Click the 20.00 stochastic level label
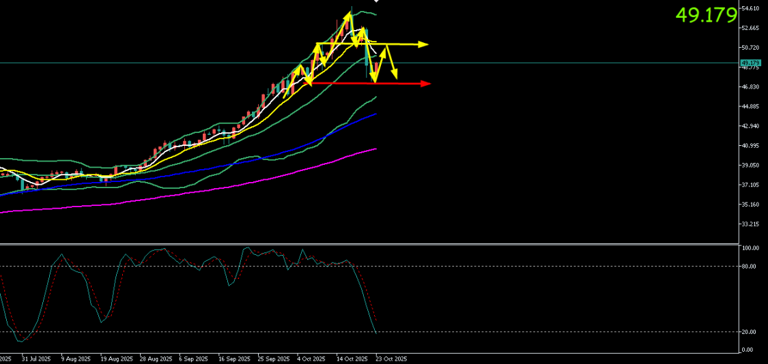This screenshot has width=768, height=364. pyautogui.click(x=748, y=332)
